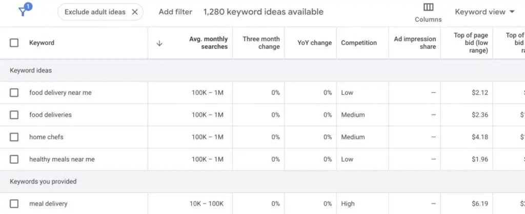Click the healthy meals near me keyword

click(x=62, y=159)
